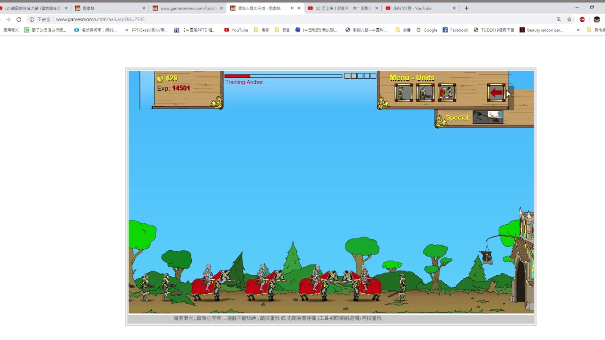Train the swordsman unit from Menu - Units
Screen dimensions: 605x340
(x=404, y=93)
